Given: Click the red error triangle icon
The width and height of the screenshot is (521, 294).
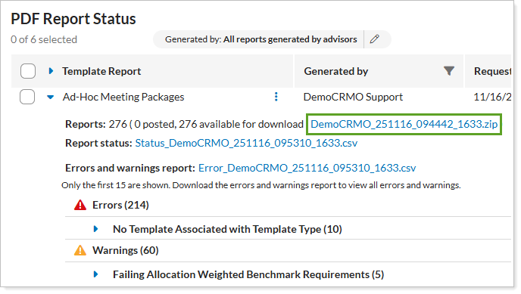Looking at the screenshot, I should pos(80,205).
